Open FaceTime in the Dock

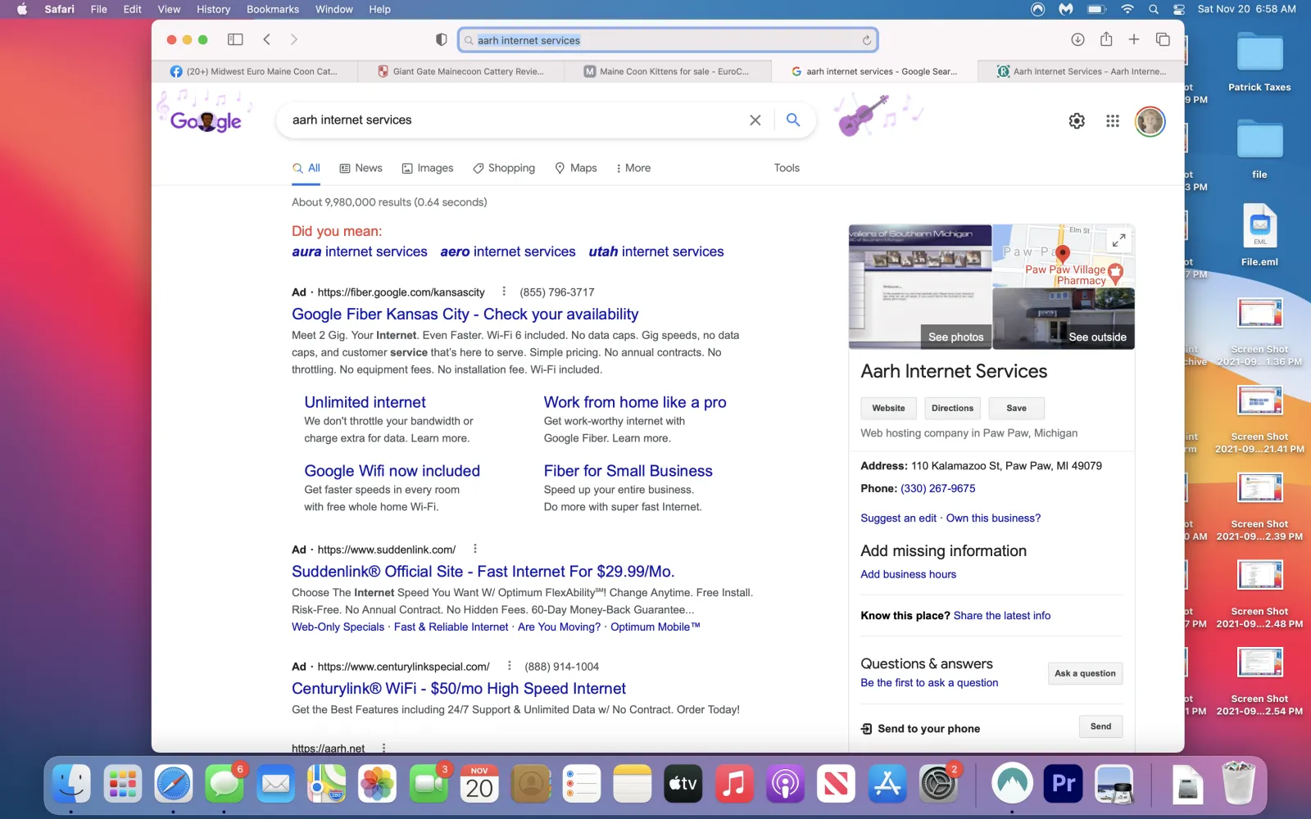tap(429, 784)
